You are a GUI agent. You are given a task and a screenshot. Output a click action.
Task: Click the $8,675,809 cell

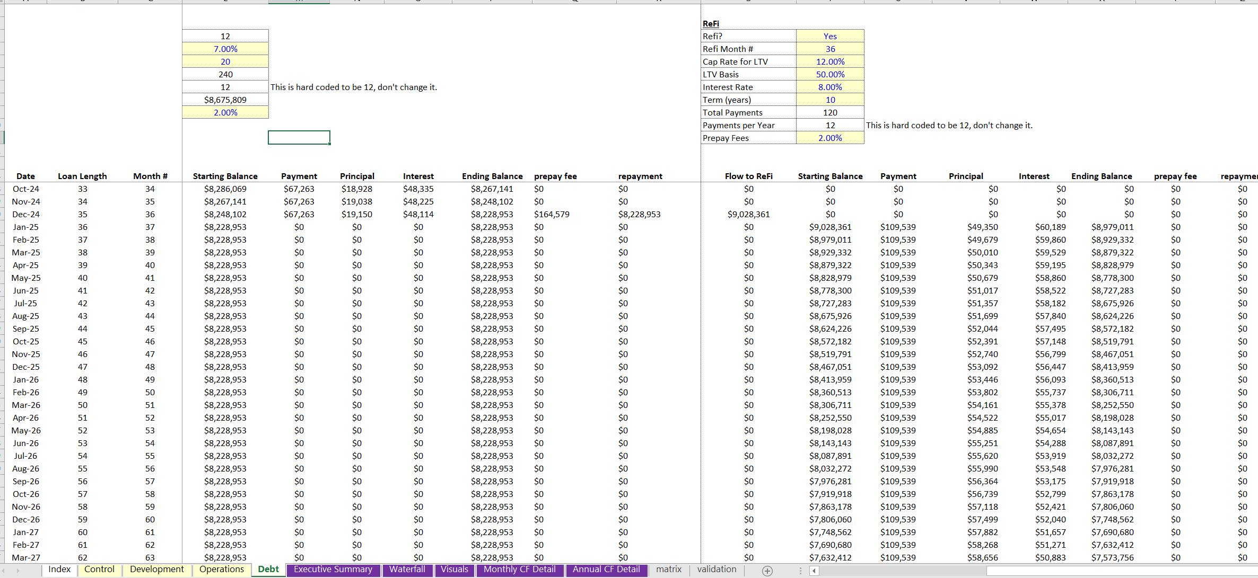point(225,100)
